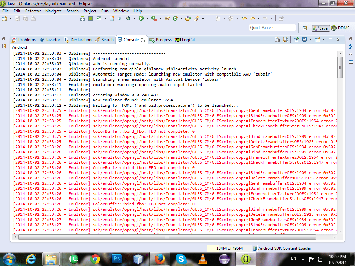Open the Help menu
The width and height of the screenshot is (355, 266).
tap(138, 11)
